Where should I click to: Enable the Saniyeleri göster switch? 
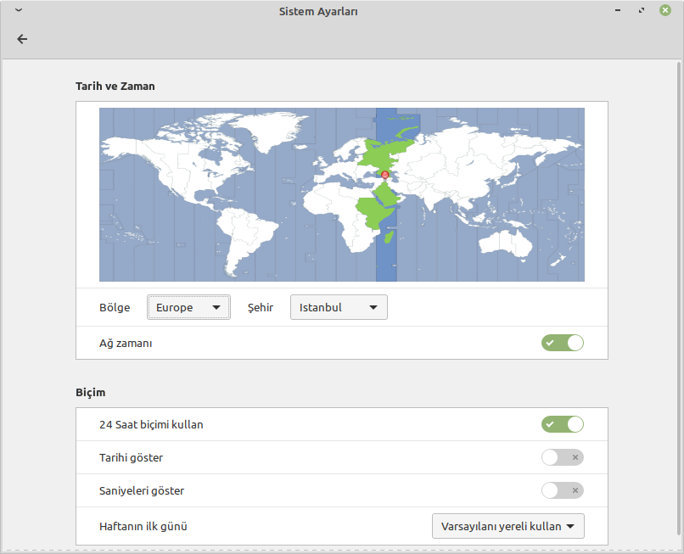[x=563, y=490]
